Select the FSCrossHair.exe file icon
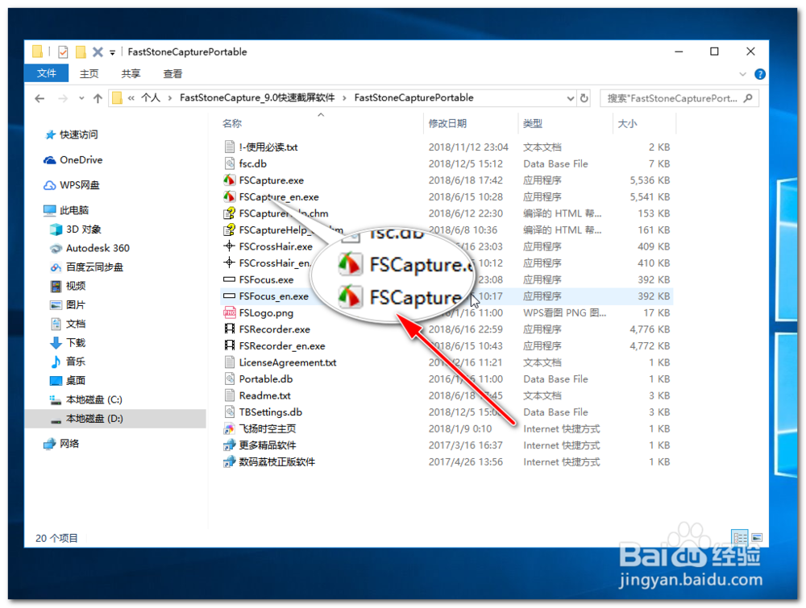Viewport: 806px width, 608px height. point(229,246)
